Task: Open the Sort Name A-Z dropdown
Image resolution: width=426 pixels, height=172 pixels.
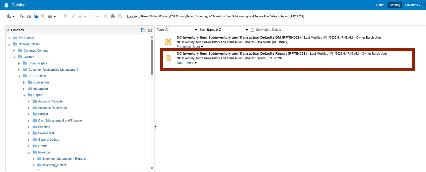Action: pos(228,30)
